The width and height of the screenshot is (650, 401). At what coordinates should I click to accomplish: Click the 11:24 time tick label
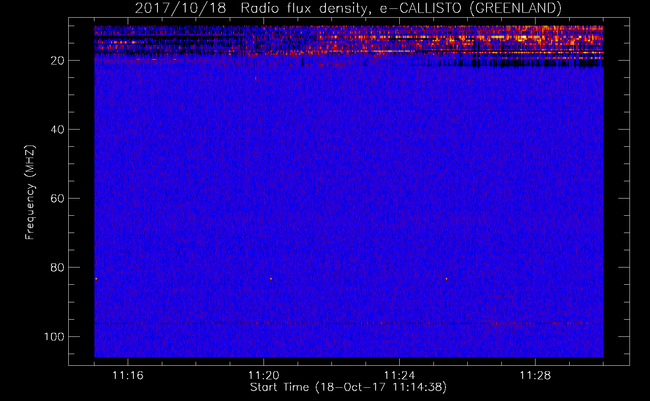(x=399, y=375)
